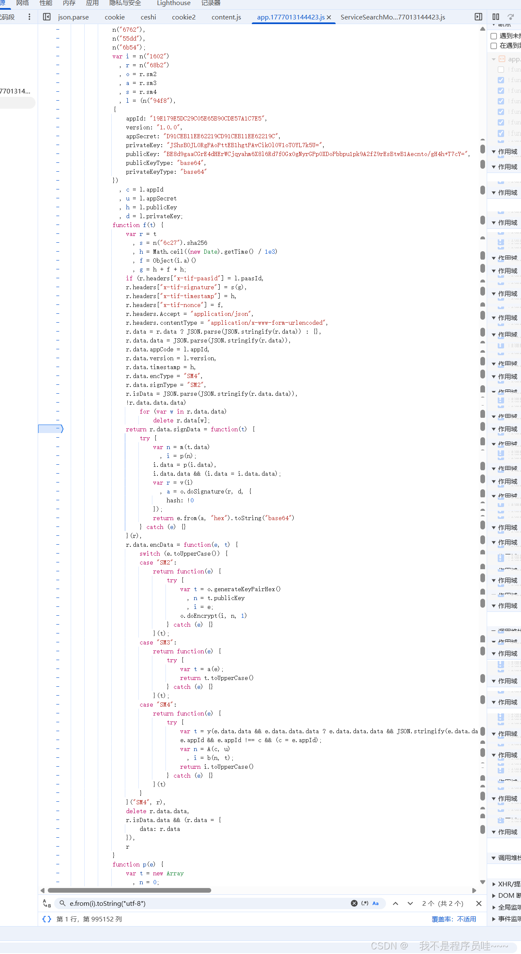Viewport: 521px width, 954px height.
Task: Switch to the 性能 panel tab
Action: coord(46,3)
